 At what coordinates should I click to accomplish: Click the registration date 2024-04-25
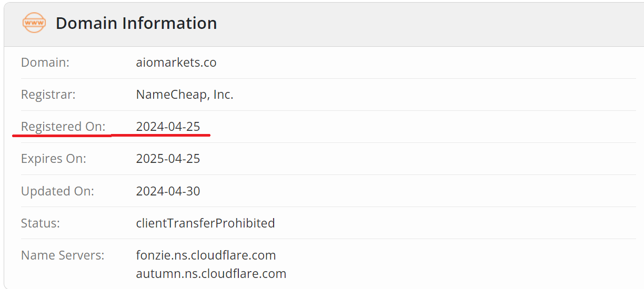[168, 127]
